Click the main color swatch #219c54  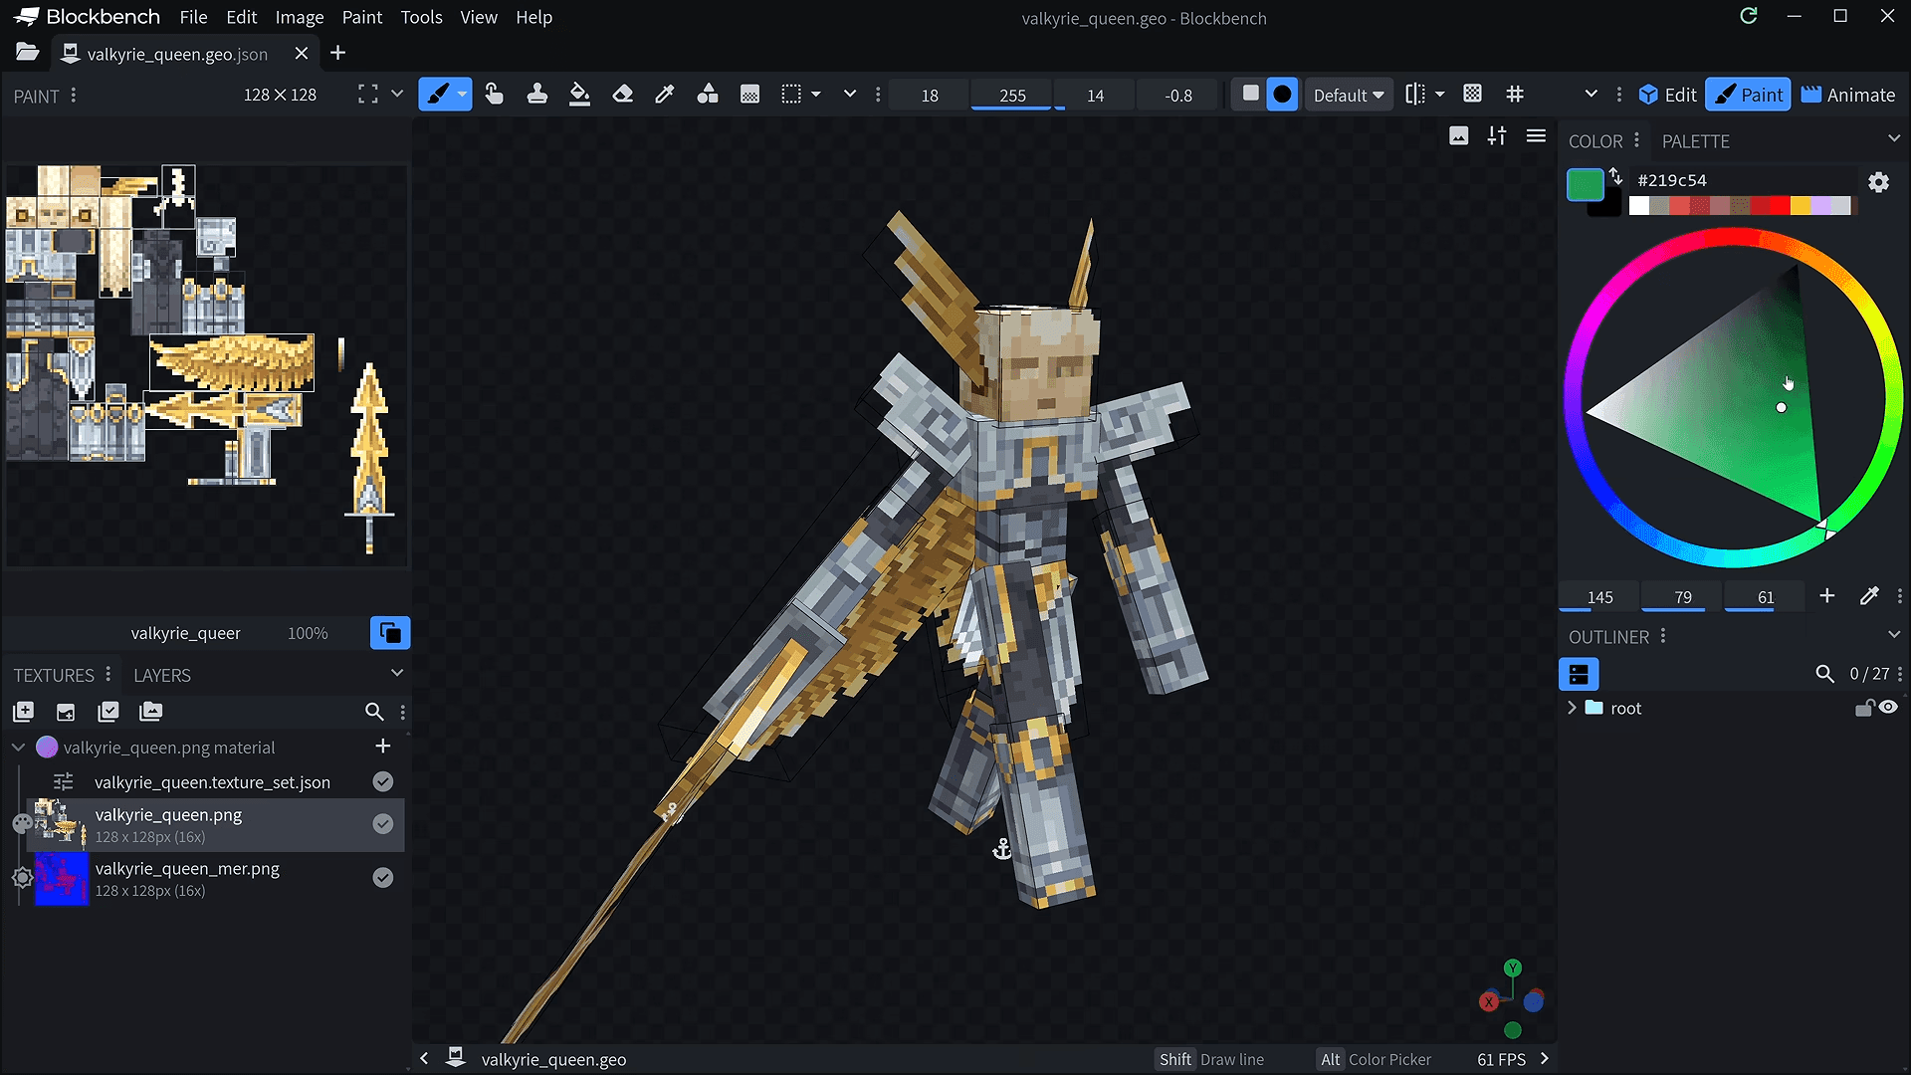tap(1586, 184)
